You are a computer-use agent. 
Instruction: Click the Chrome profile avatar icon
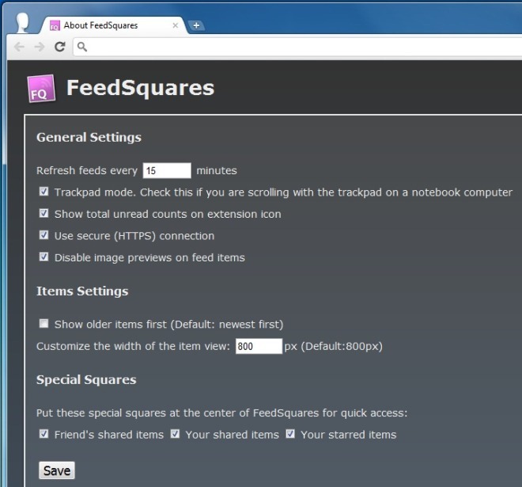(x=23, y=23)
